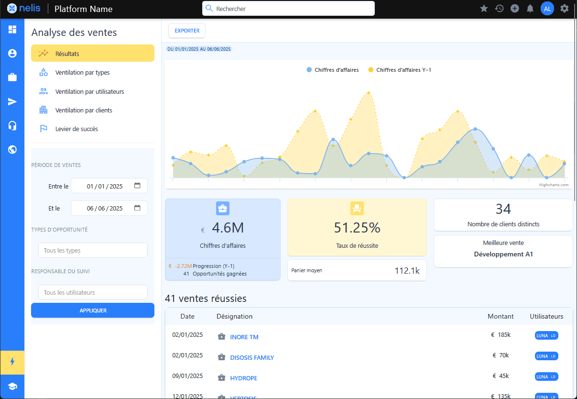Open the contacts person icon in the sidebar
The height and width of the screenshot is (399, 577).
pyautogui.click(x=12, y=54)
